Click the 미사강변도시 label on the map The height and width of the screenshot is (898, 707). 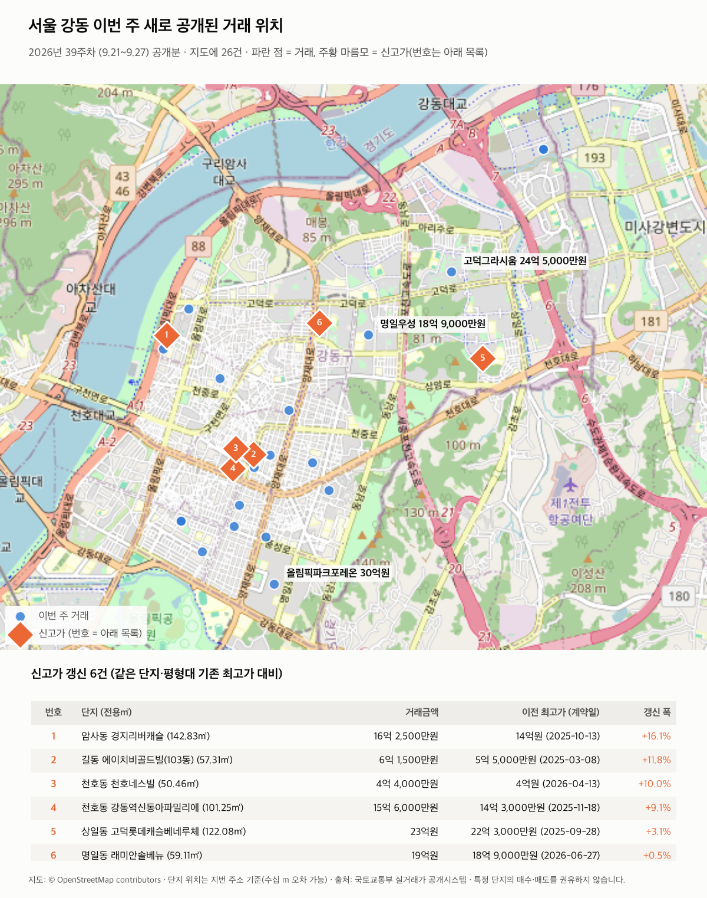click(665, 227)
